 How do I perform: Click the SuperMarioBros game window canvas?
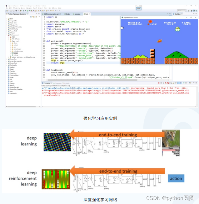tap(159, 41)
